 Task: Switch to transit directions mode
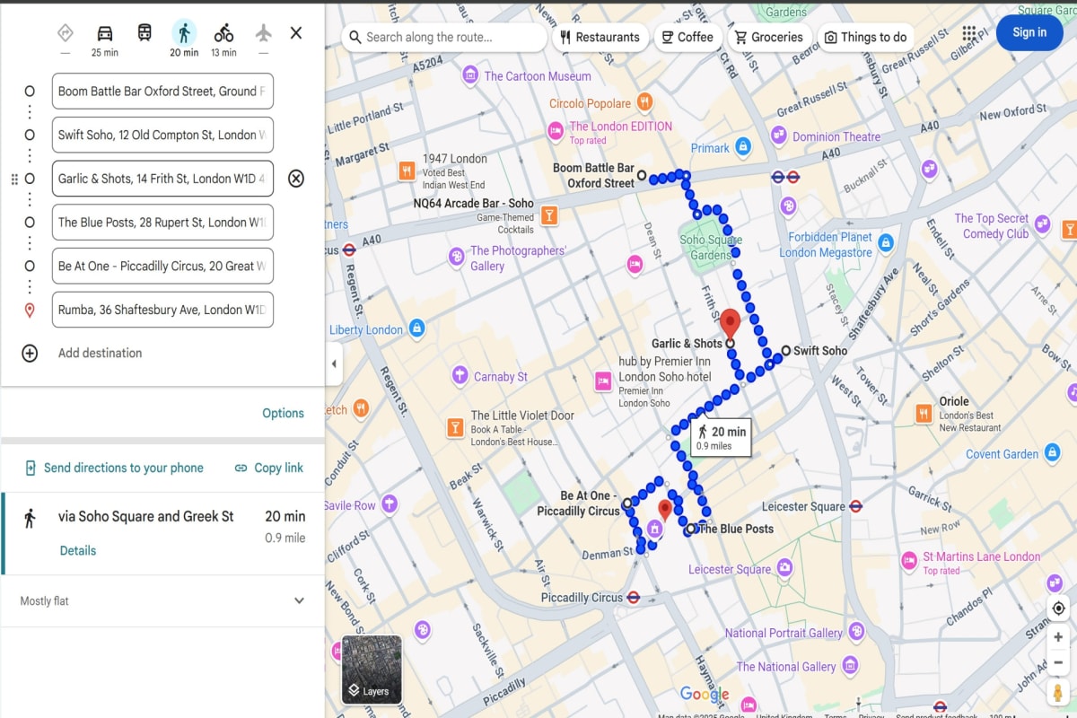[x=144, y=33]
